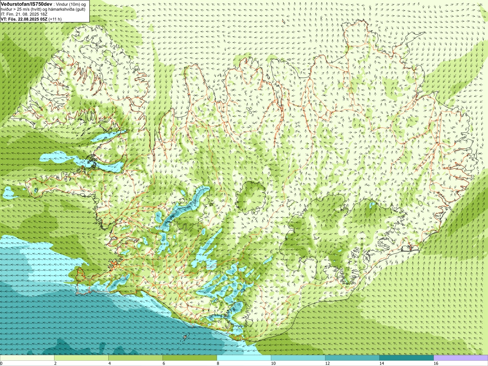Image resolution: width=488 pixels, height=366 pixels.
Task: Click the '12' scale label
Action: [x=327, y=364]
